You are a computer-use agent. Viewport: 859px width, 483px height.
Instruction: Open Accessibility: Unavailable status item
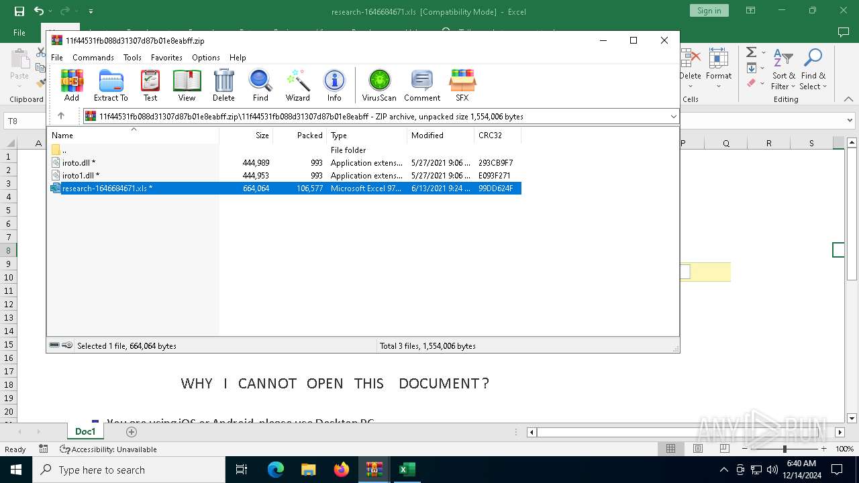tap(108, 449)
